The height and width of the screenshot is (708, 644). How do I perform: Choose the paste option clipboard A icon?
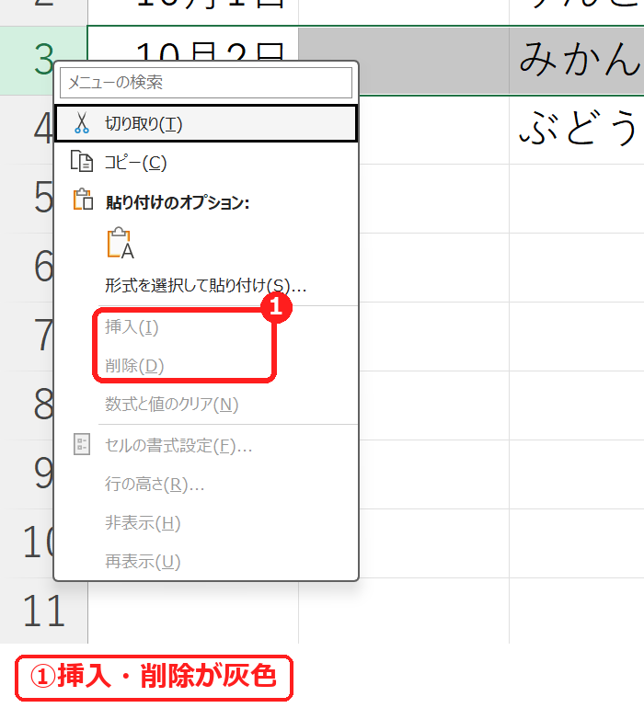point(121,243)
